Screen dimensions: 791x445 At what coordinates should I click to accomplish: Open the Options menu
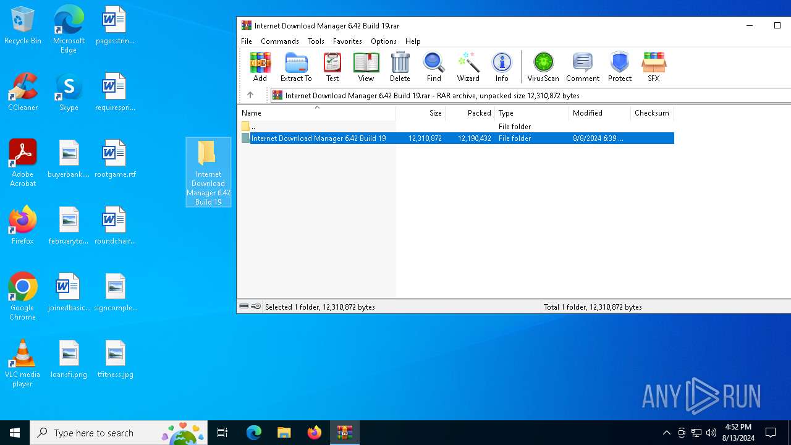tap(384, 41)
